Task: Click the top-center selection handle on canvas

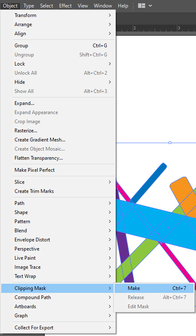Action: 170,143
